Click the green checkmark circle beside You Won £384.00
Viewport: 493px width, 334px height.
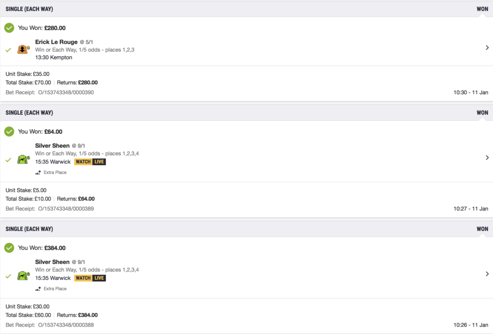tap(9, 248)
